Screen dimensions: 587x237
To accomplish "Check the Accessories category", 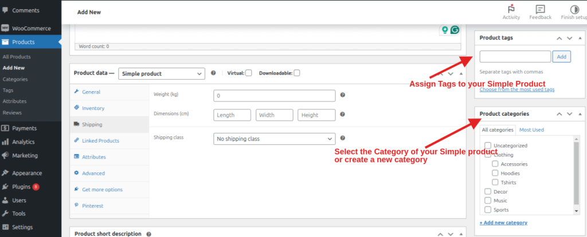I will pos(495,164).
